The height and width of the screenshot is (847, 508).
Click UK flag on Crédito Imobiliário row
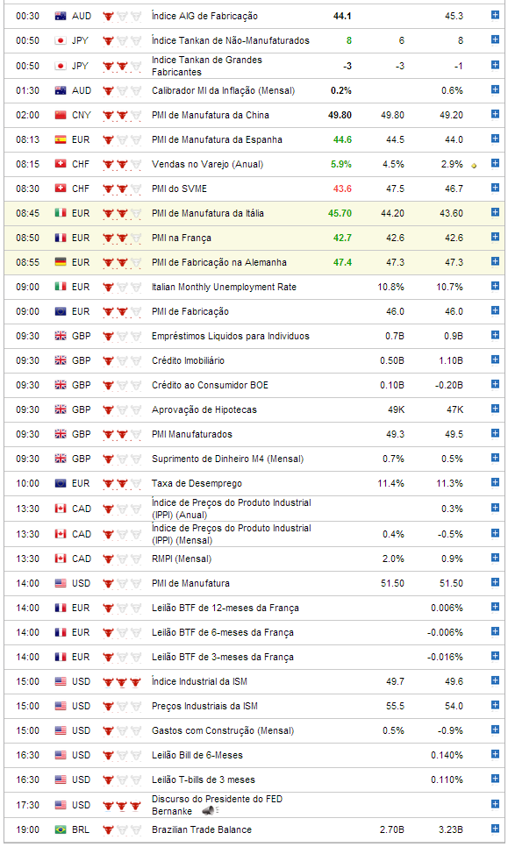pos(61,361)
